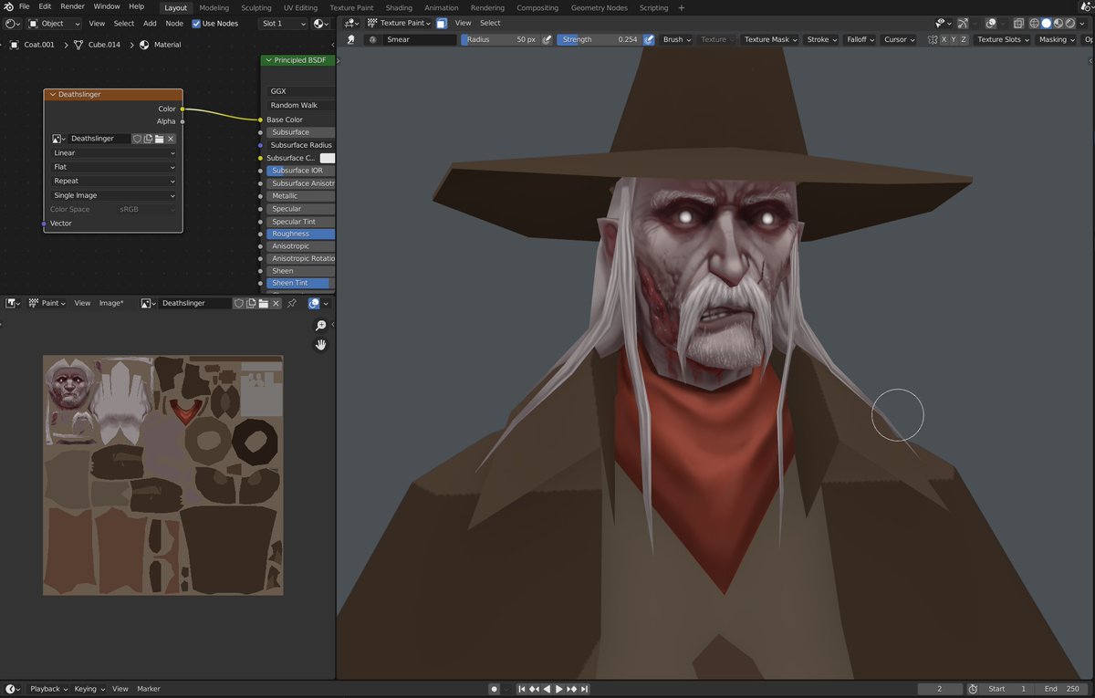Open image browse icon beside Deathslinger in image editor

pyautogui.click(x=149, y=303)
